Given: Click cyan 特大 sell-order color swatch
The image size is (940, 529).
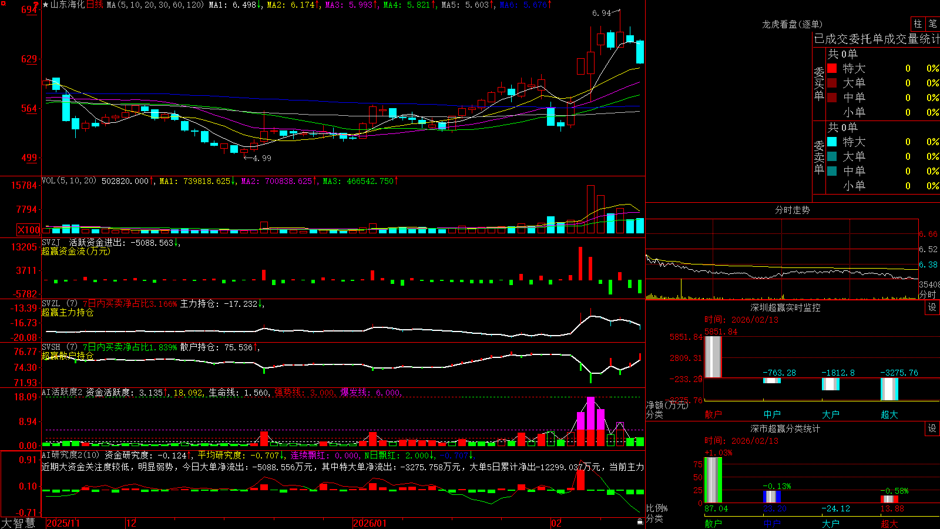Looking at the screenshot, I should [x=832, y=142].
